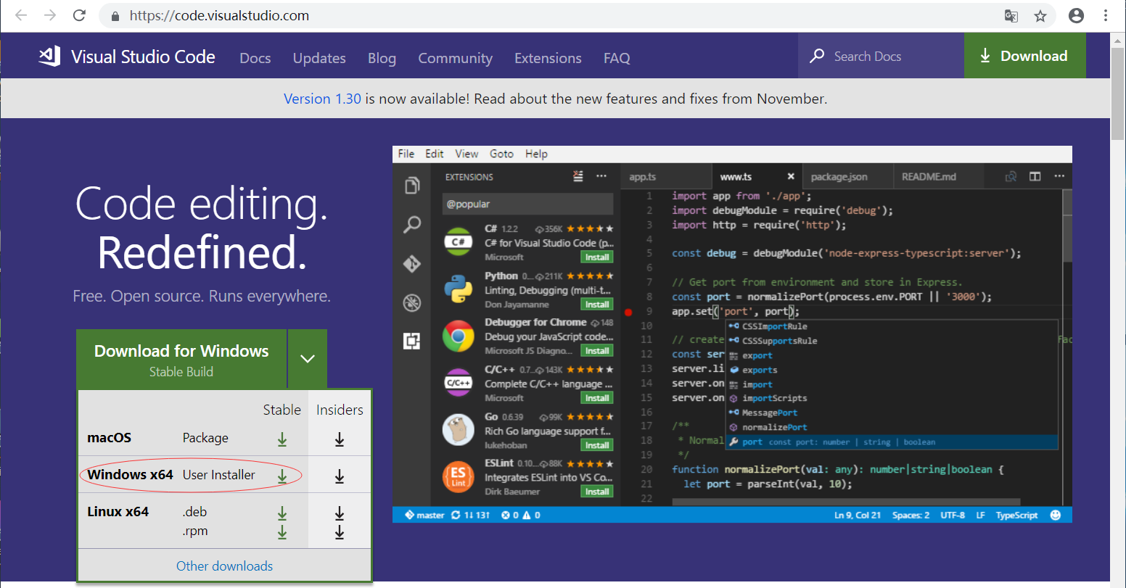The width and height of the screenshot is (1126, 588).
Task: Click Ln 9, Col 21 in status bar
Action: 857,515
